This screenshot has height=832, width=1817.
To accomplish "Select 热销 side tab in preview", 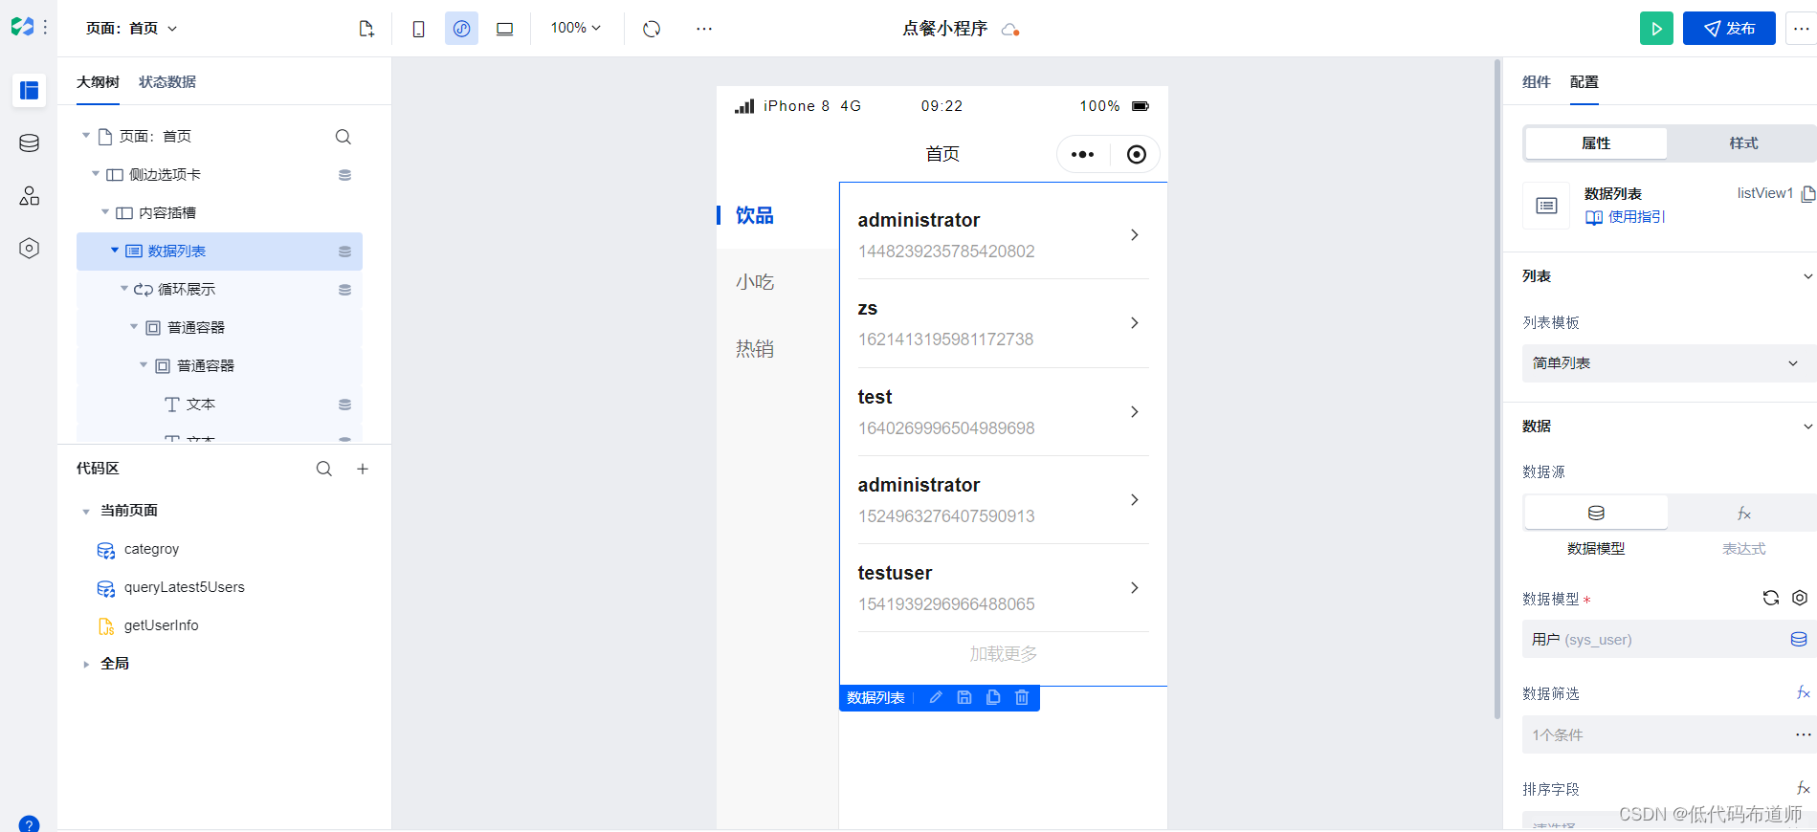I will [x=778, y=349].
